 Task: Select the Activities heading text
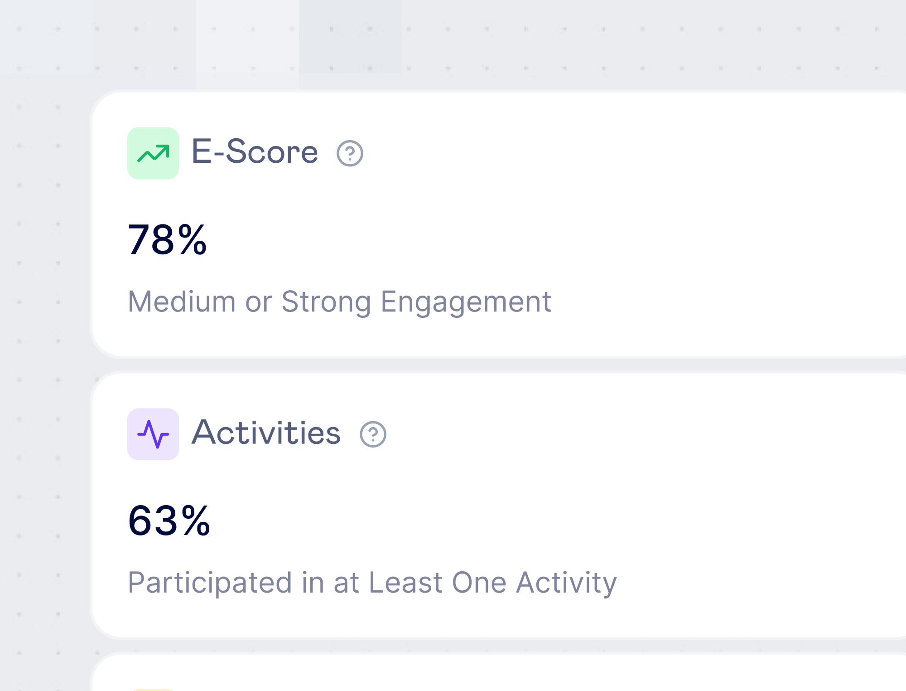[x=266, y=432]
